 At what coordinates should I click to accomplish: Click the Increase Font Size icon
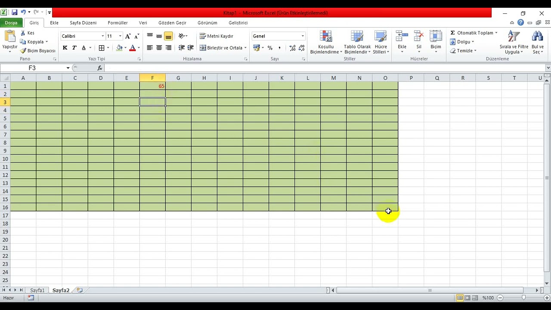pos(128,36)
